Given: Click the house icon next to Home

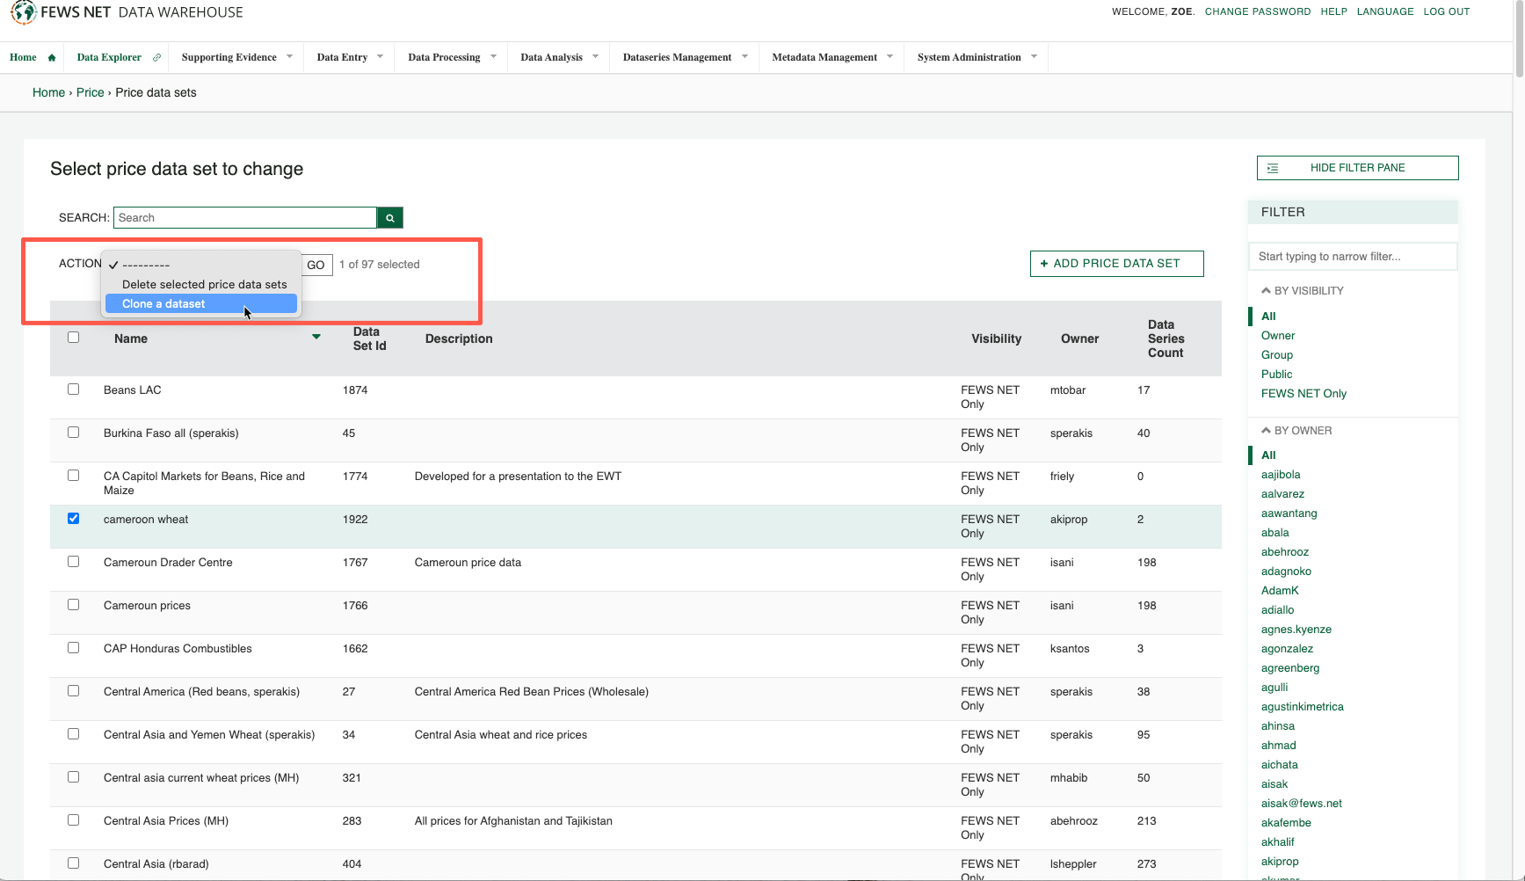Looking at the screenshot, I should [x=50, y=56].
